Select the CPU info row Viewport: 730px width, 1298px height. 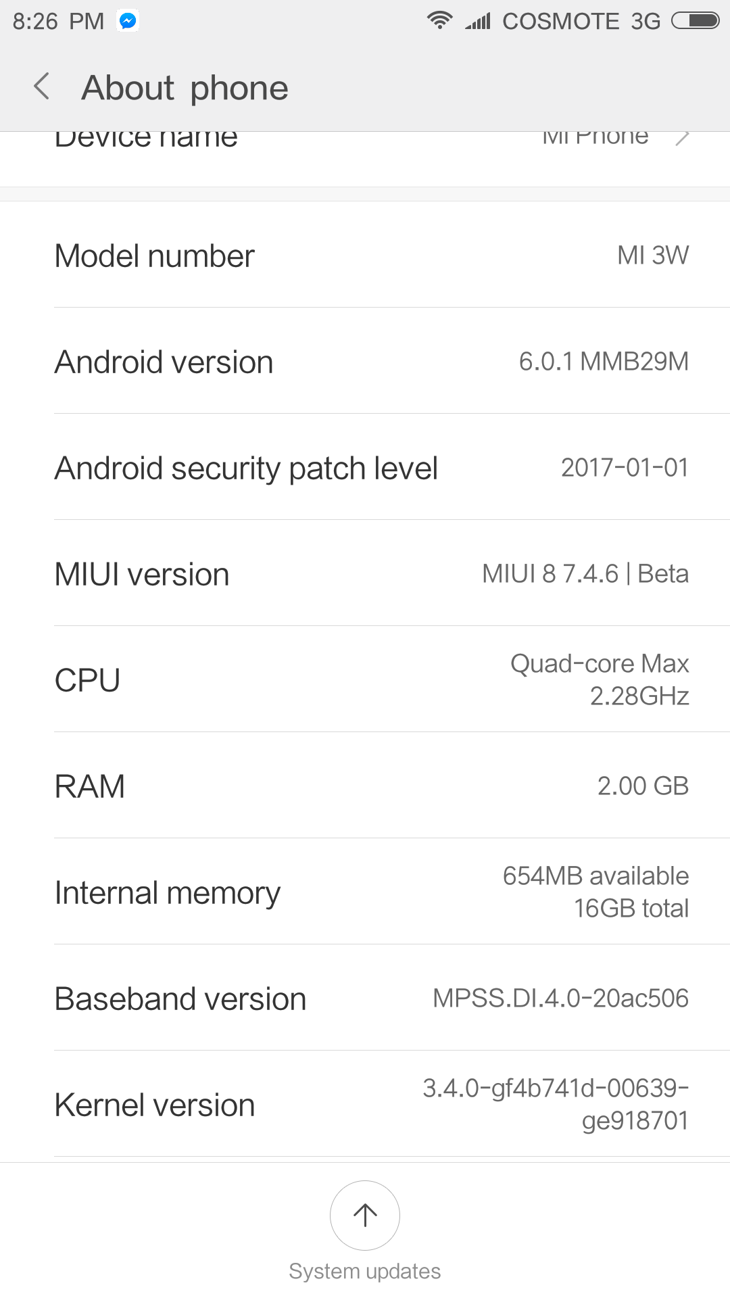click(365, 679)
